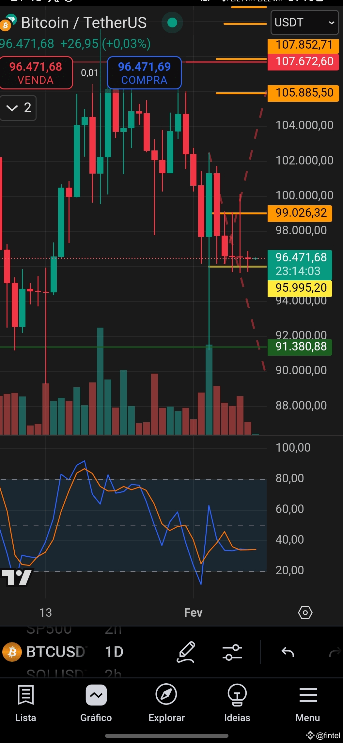Switch to the Explorar tab
This screenshot has width=343, height=743.
[166, 704]
